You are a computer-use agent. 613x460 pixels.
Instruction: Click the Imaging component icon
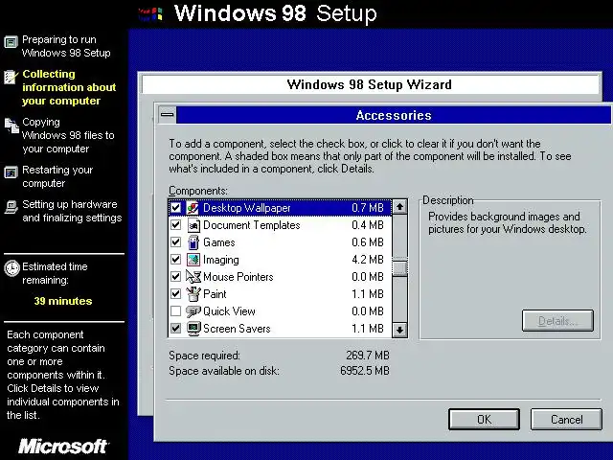[193, 260]
